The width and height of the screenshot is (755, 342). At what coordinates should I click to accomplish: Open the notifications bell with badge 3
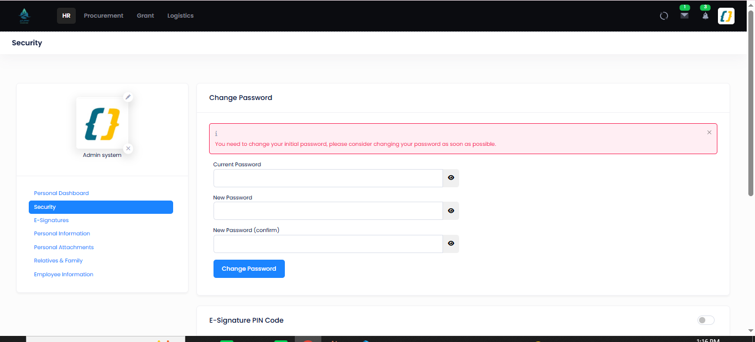705,16
